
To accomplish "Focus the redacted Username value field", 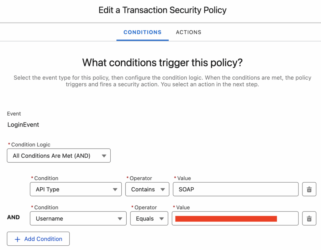I will tap(235, 219).
